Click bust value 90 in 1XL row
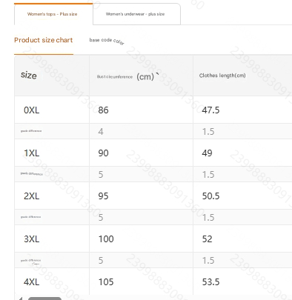Screen dimensions: 292x300 (103, 153)
